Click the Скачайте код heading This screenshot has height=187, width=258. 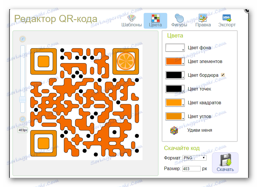click(x=182, y=148)
